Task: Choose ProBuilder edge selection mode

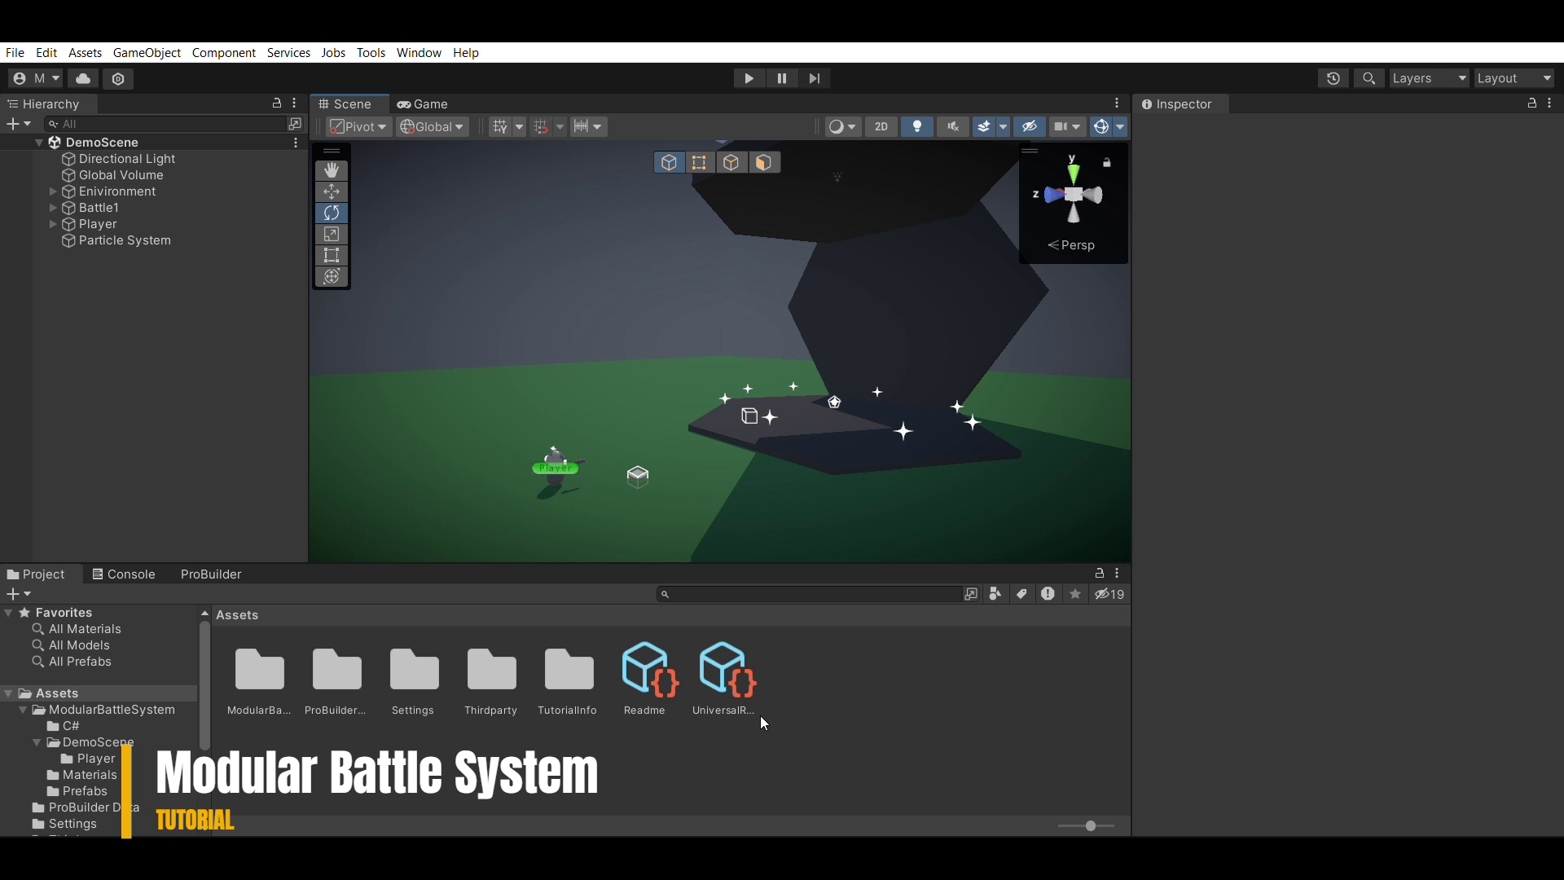Action: point(731,162)
